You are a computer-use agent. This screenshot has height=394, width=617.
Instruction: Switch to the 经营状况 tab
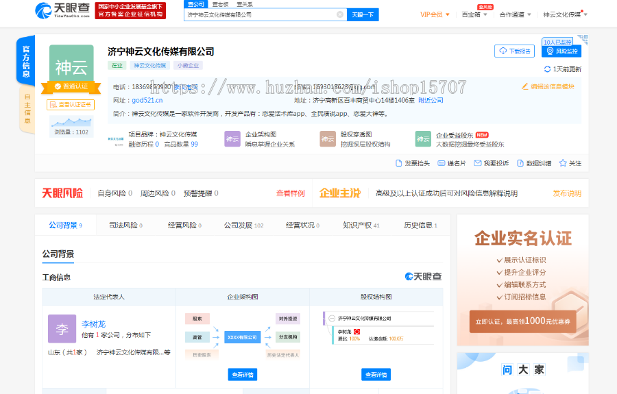pos(302,225)
